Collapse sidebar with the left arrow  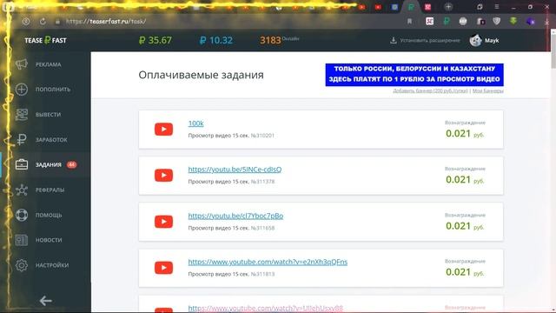(46, 301)
